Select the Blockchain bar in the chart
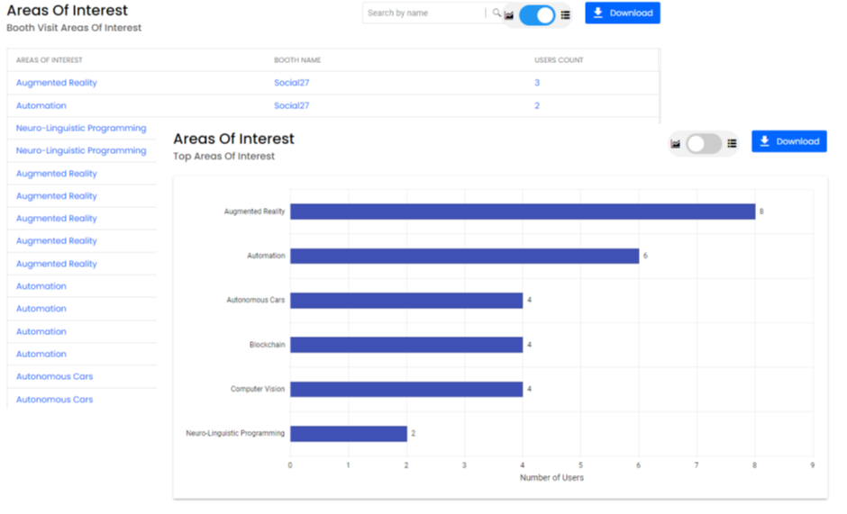The width and height of the screenshot is (847, 514). [405, 345]
